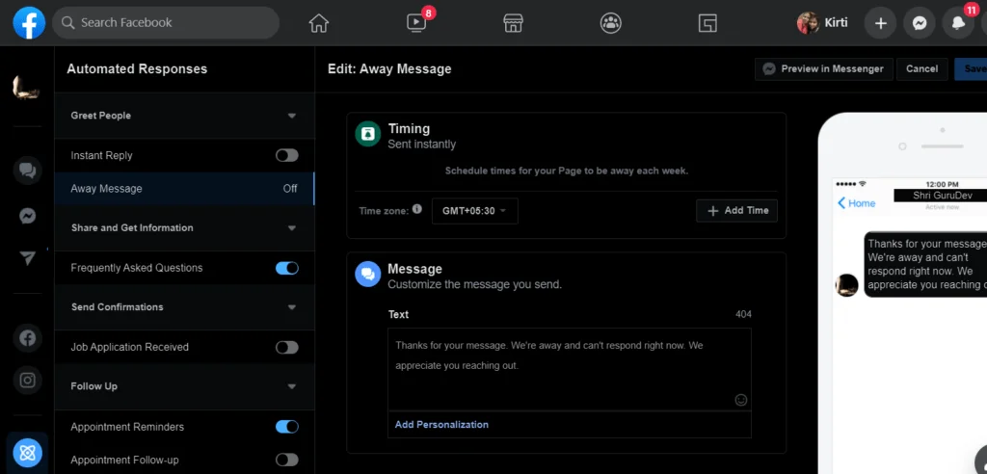
Task: Disable the Frequently Asked Questions toggle
Action: [x=286, y=268]
